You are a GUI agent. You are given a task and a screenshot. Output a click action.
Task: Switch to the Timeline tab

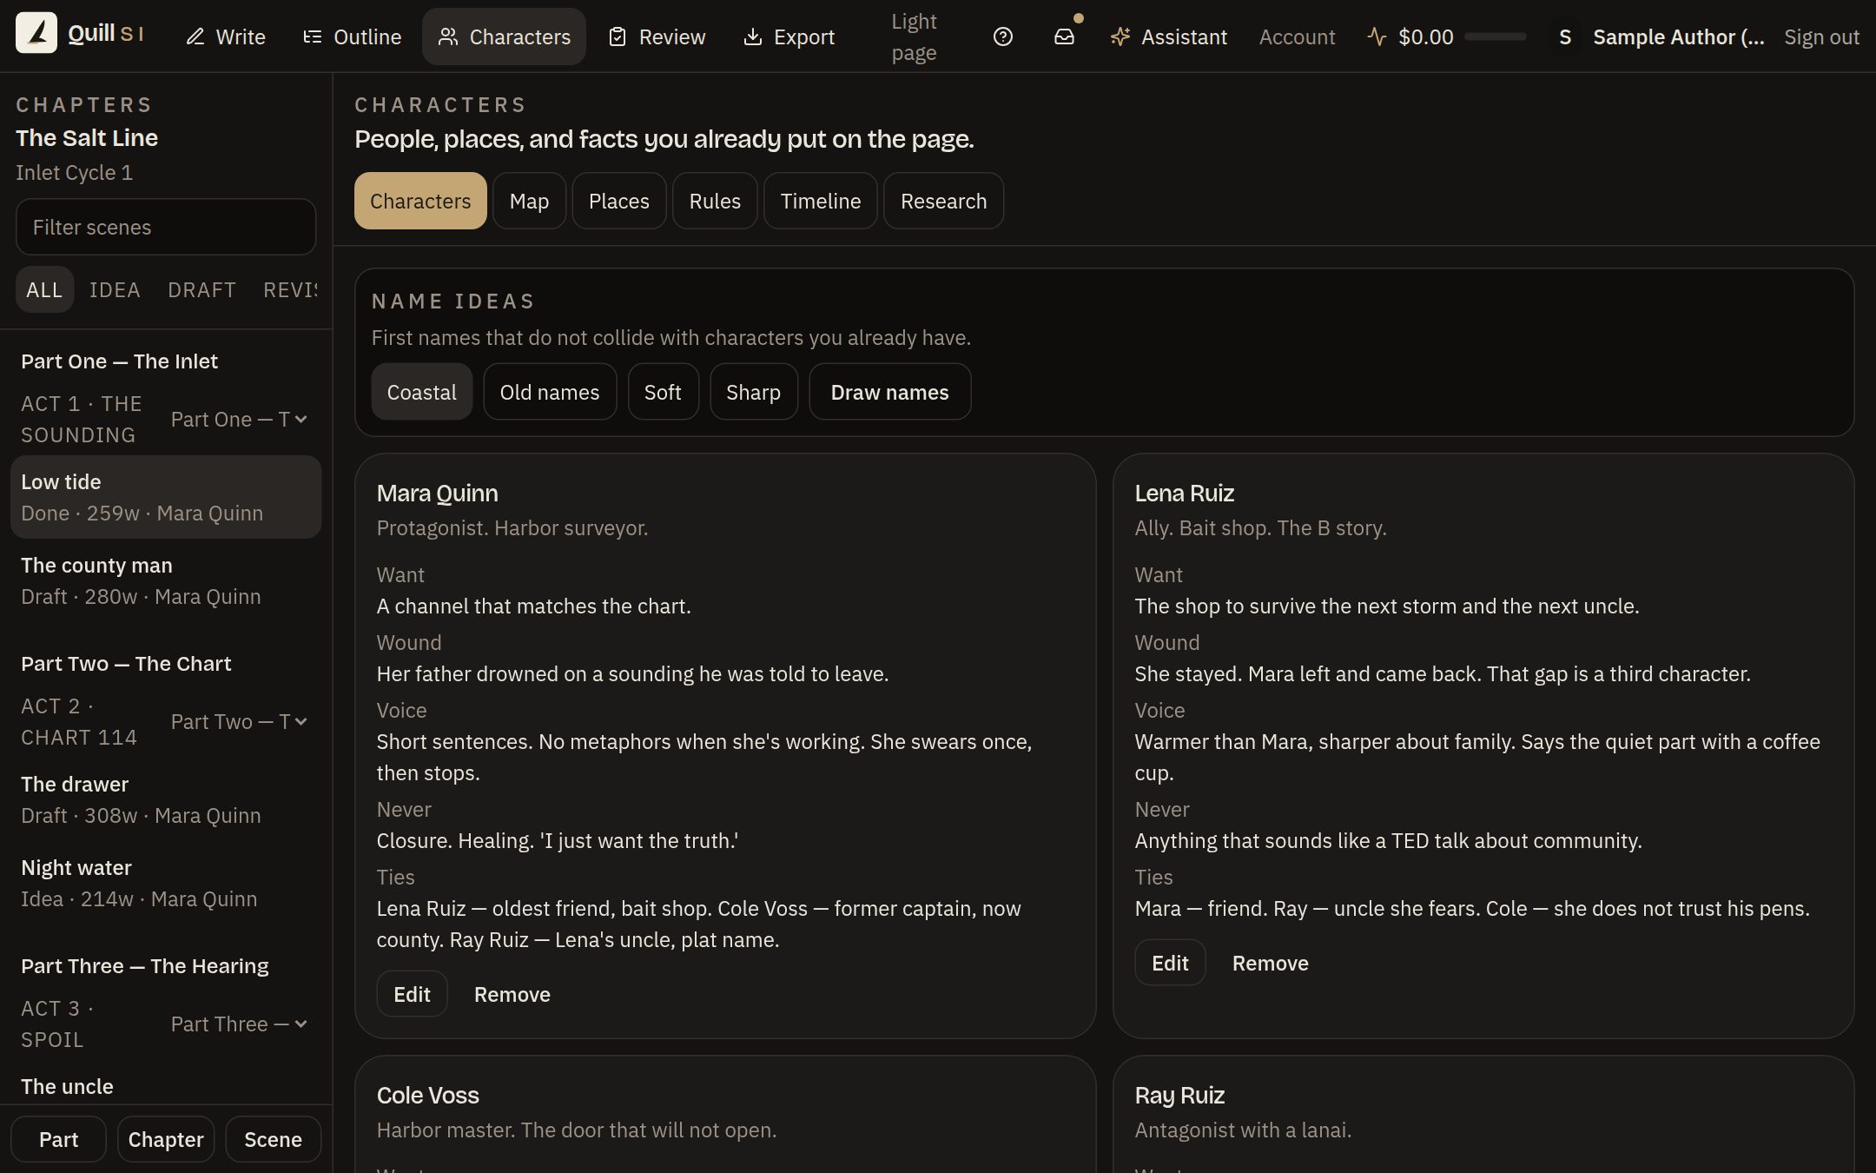point(820,201)
